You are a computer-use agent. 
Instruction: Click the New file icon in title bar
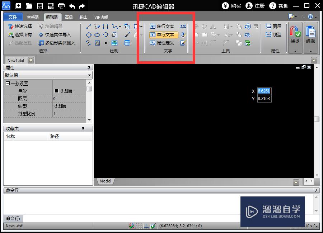pyautogui.click(x=18, y=6)
